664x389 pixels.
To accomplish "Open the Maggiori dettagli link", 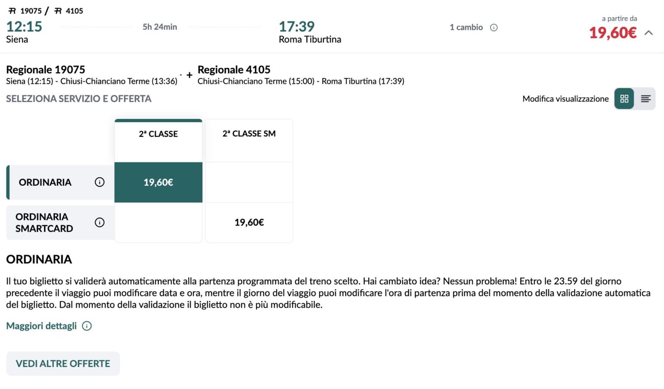I will 41,326.
